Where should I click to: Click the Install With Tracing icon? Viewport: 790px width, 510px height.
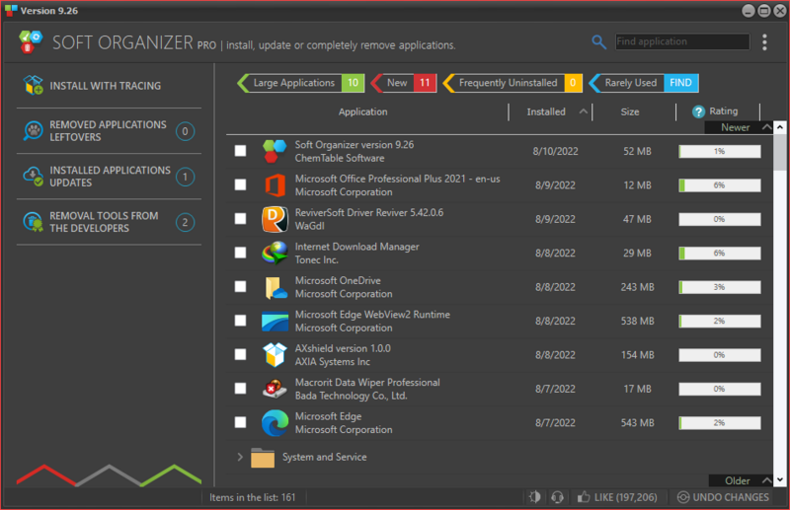point(34,85)
